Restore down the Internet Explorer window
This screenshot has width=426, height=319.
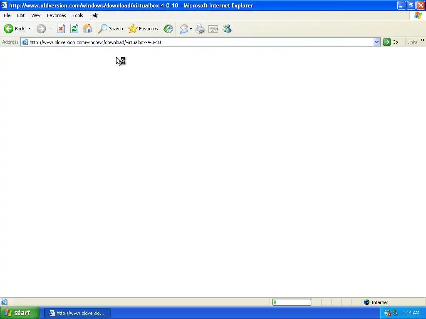[x=411, y=5]
